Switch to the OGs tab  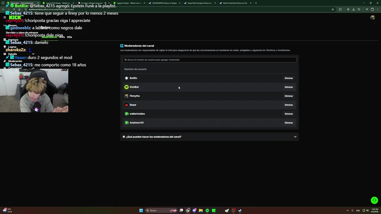pyautogui.click(x=69, y=37)
